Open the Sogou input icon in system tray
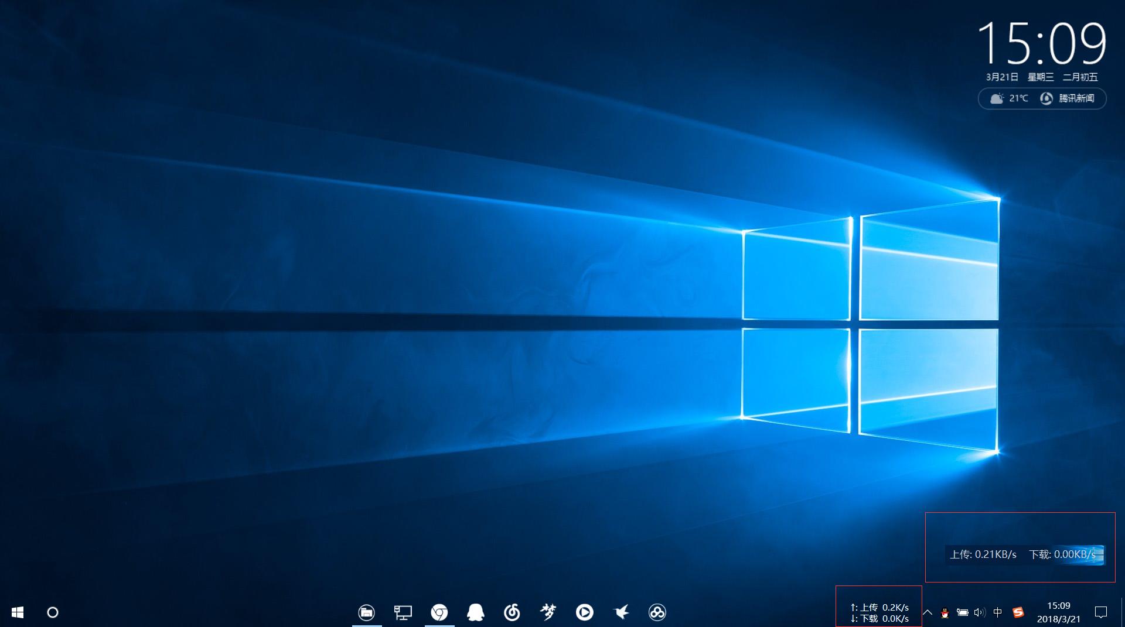Screen dimensions: 1125x627 [1020, 612]
